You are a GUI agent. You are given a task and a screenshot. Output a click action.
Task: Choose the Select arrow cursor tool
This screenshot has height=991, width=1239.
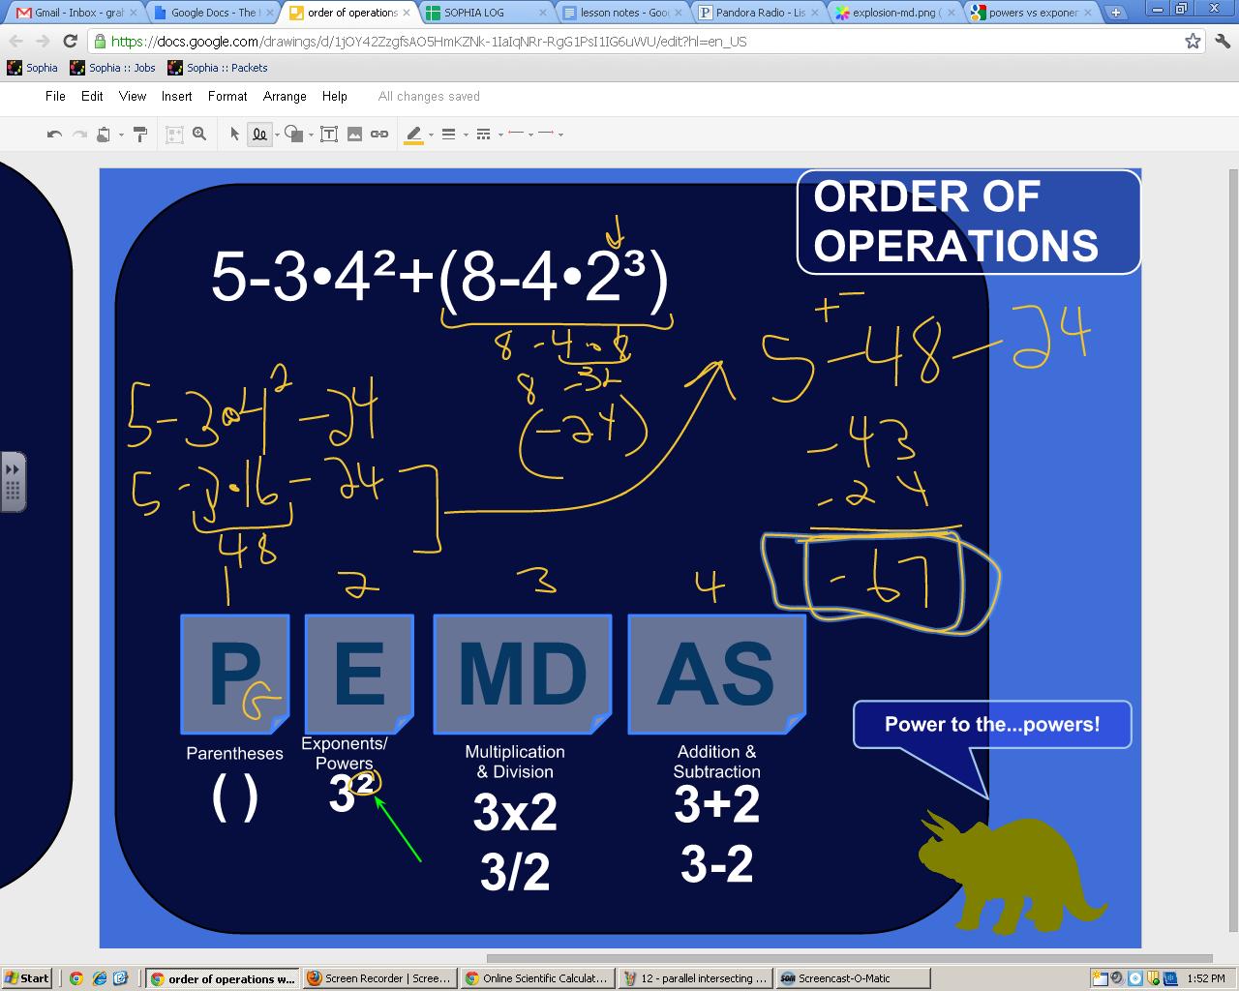(x=234, y=135)
